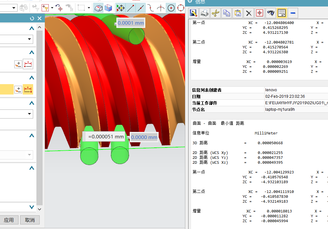
Task: Click the highlighted rounded-face icon in top toolbar
Action: click(x=98, y=8)
